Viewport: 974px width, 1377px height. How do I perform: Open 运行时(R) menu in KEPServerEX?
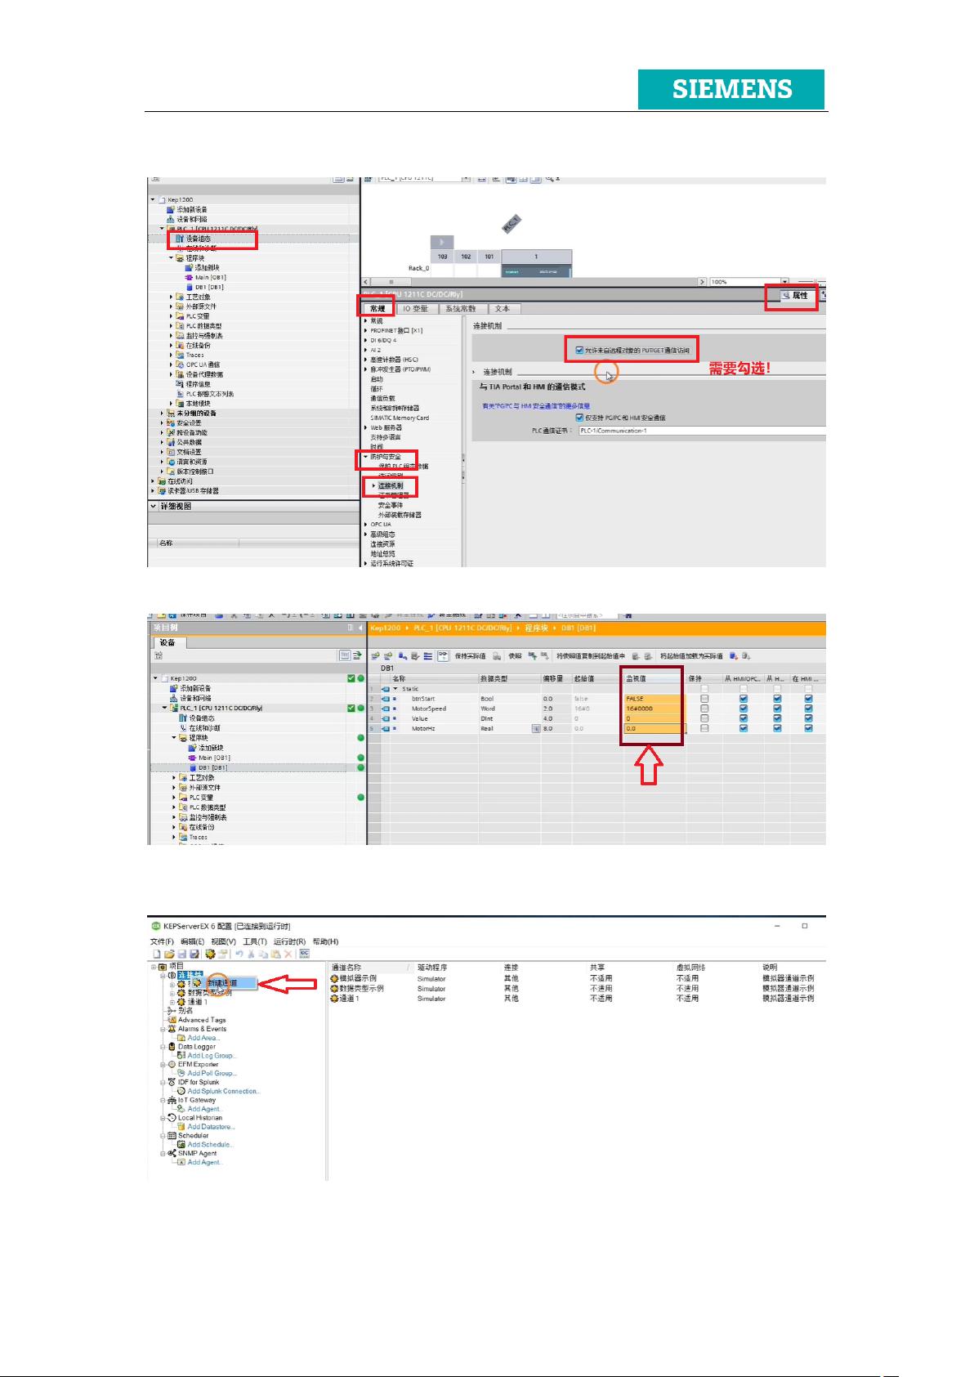(289, 941)
